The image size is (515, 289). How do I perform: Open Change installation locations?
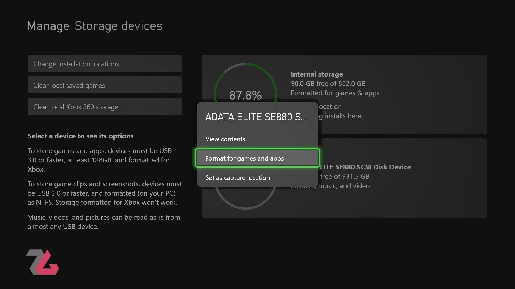(105, 64)
